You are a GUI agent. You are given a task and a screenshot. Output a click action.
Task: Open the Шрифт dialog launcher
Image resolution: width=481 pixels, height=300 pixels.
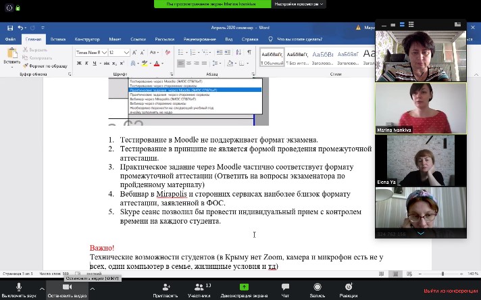172,74
